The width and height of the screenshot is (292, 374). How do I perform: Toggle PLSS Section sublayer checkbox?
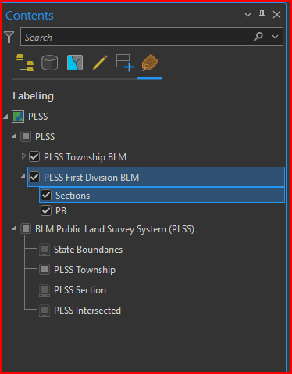coord(45,290)
